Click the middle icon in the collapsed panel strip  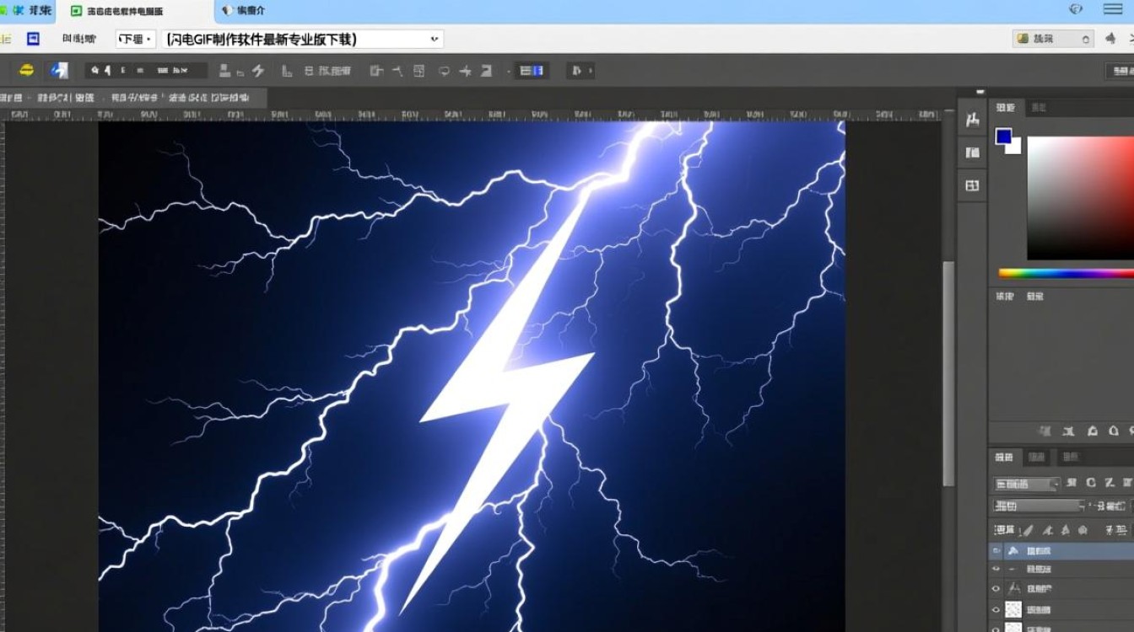click(972, 153)
